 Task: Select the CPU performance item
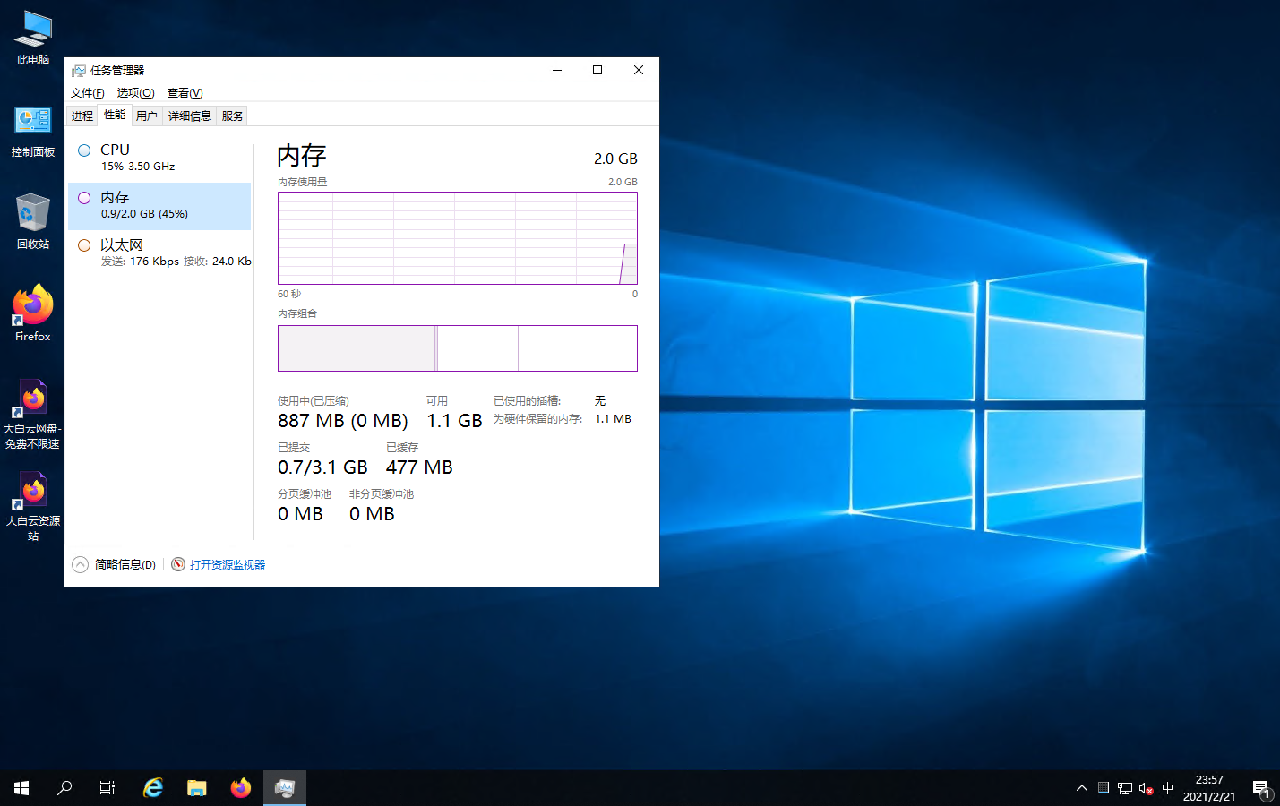coord(159,157)
